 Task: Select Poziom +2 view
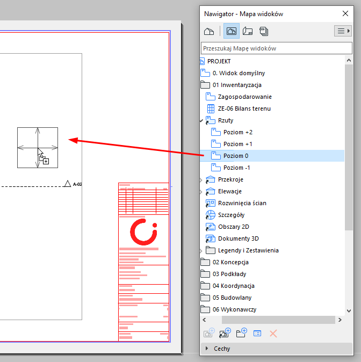click(x=237, y=132)
